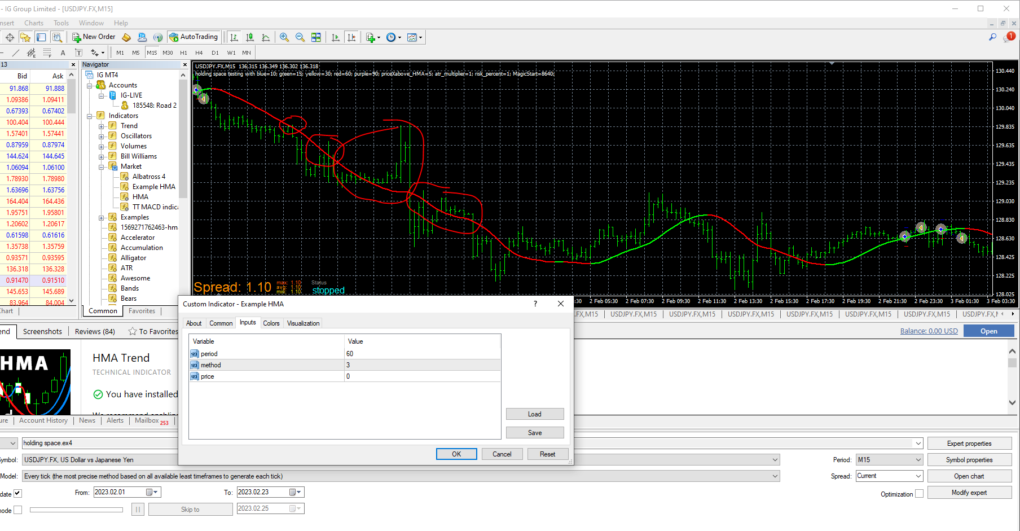Screen dimensions: 1020x531
Task: Switch timeframe to M30
Action: [x=168, y=52]
